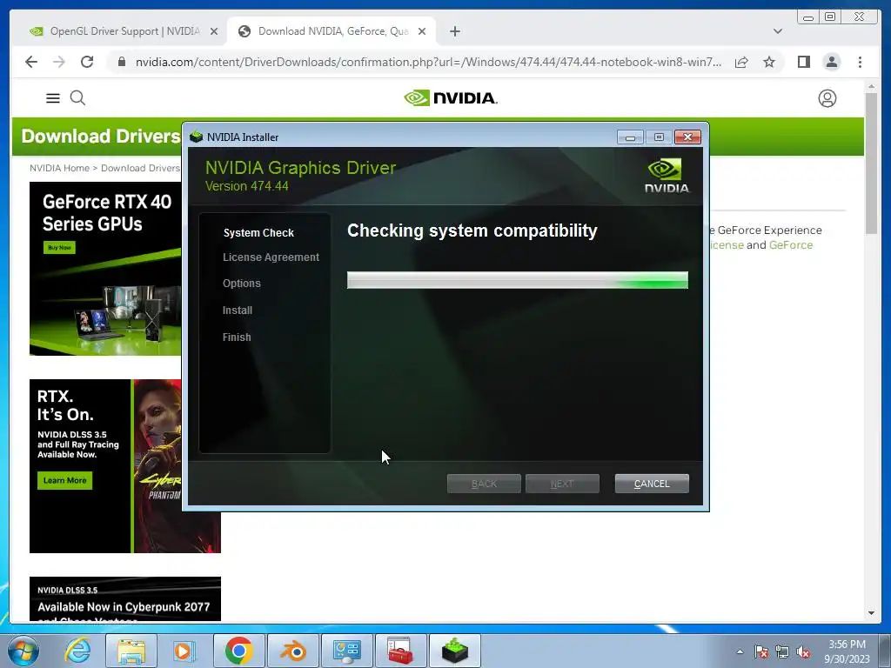Minimize the Chrome window
The width and height of the screenshot is (891, 668).
tap(808, 17)
